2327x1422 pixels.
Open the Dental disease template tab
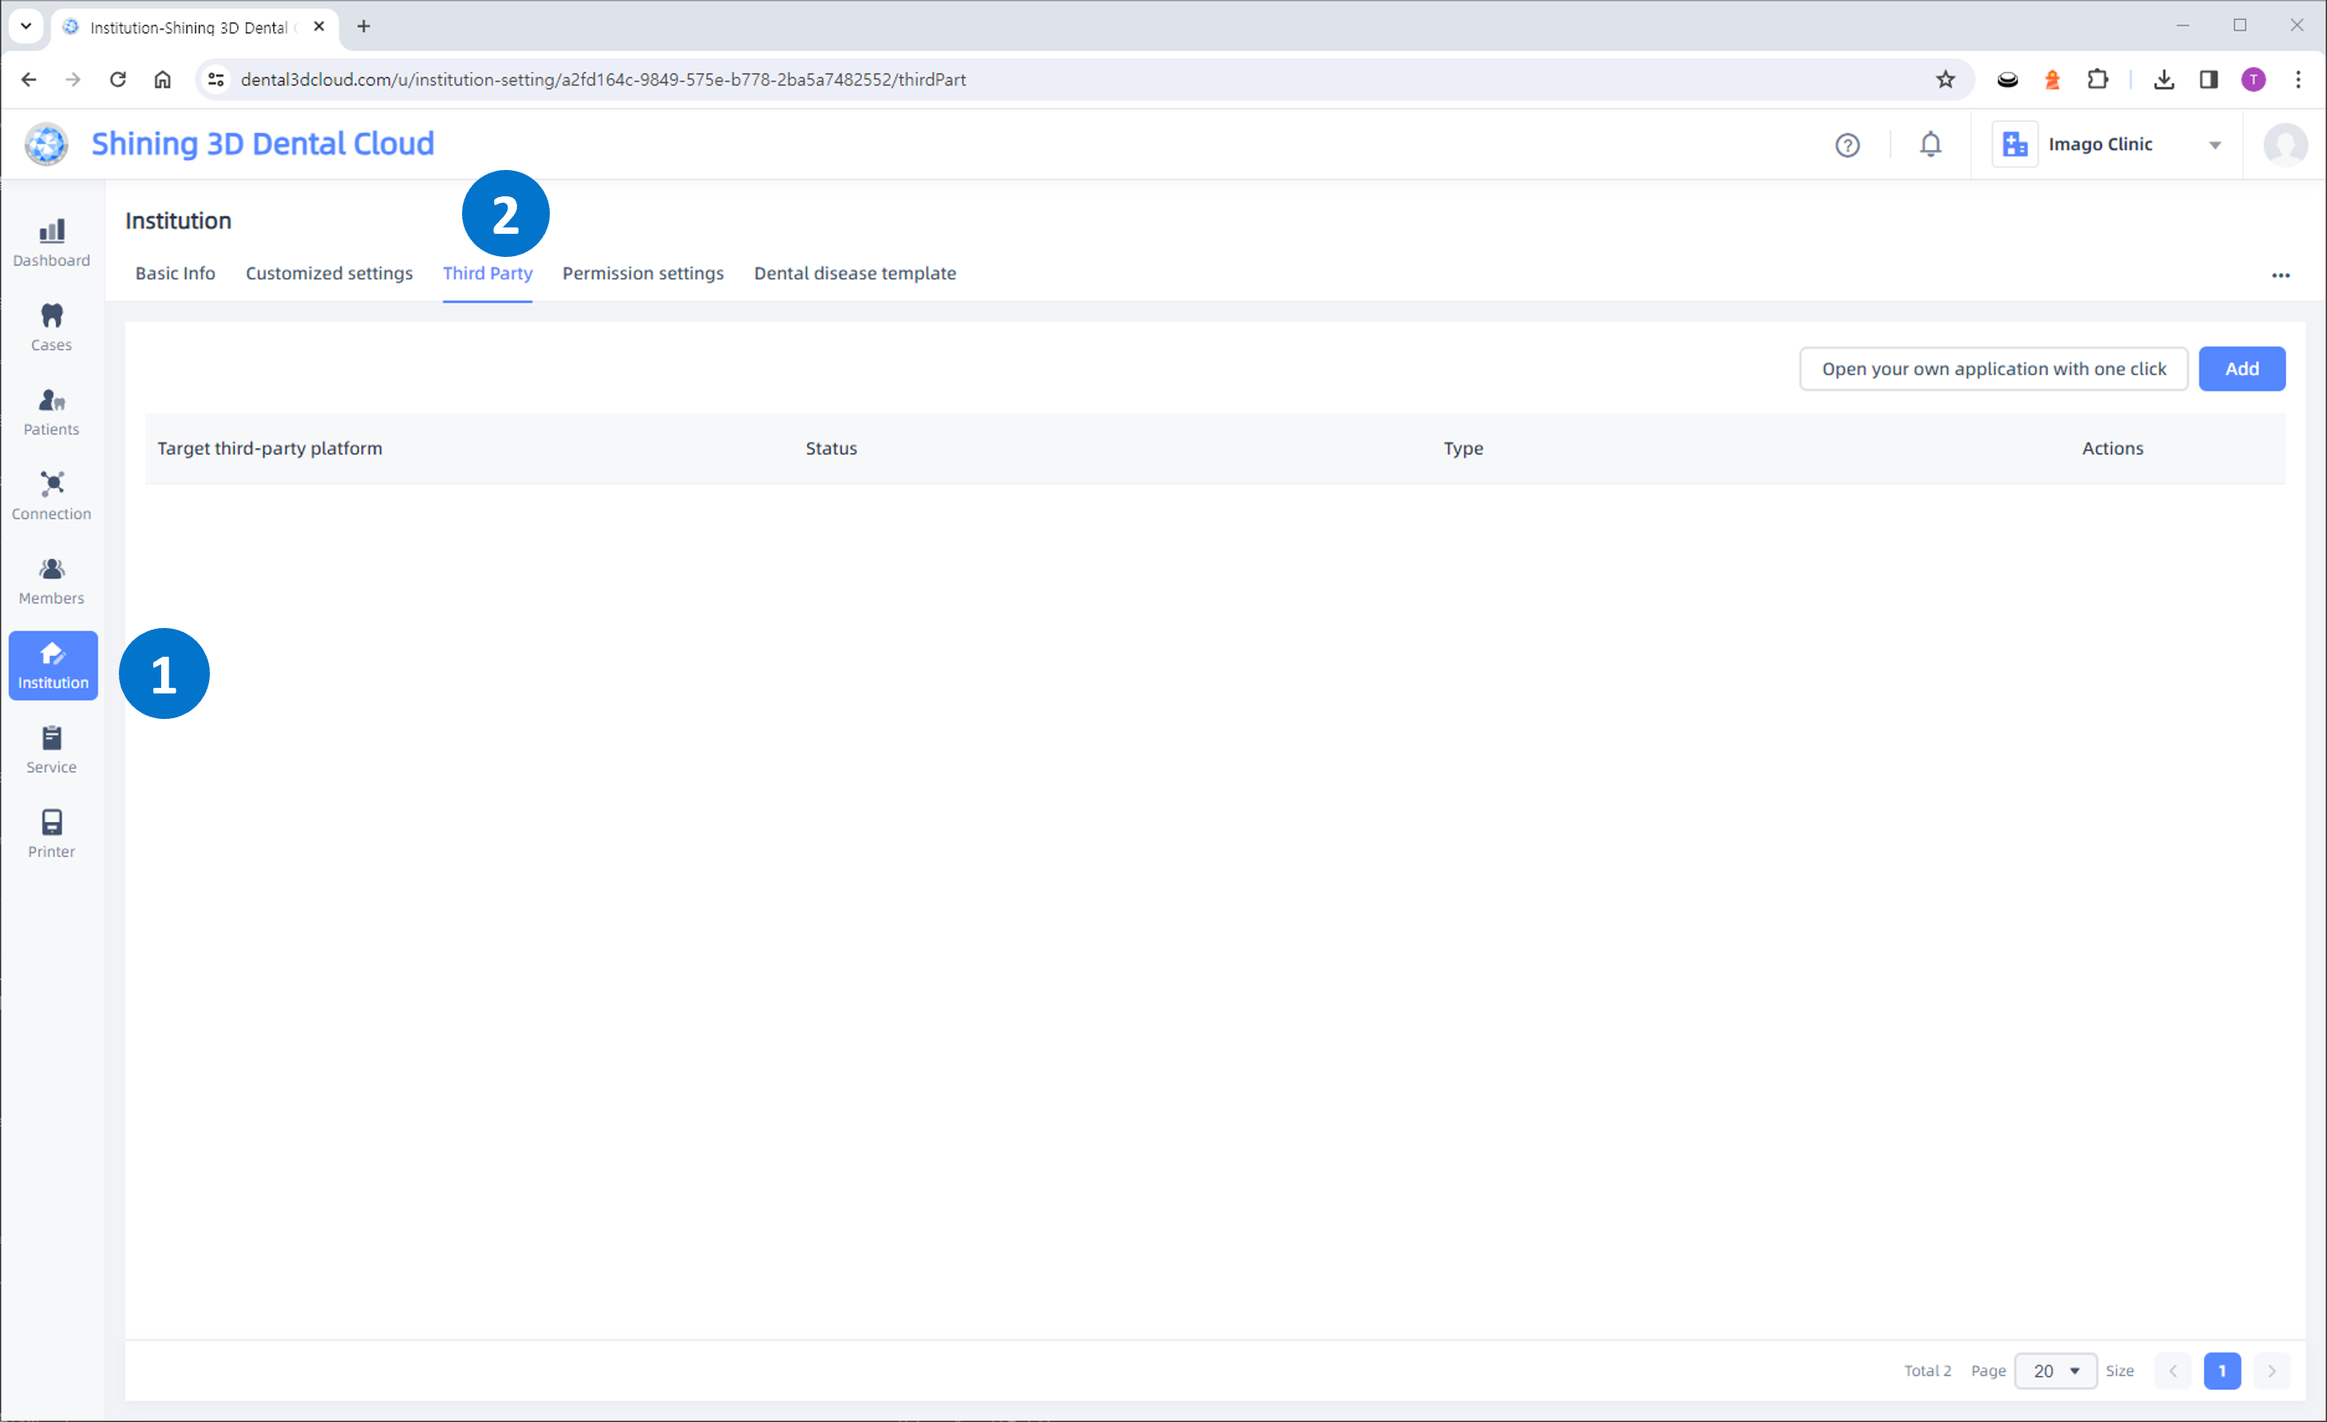point(854,273)
